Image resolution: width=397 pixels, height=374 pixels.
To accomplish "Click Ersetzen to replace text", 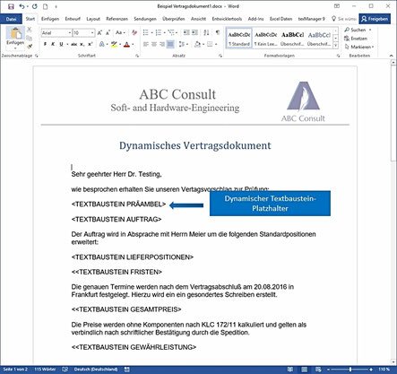I will tap(356, 39).
